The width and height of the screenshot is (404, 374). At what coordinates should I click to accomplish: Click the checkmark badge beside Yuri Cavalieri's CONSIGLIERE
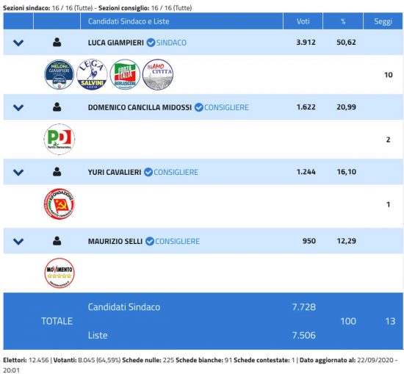(x=148, y=172)
